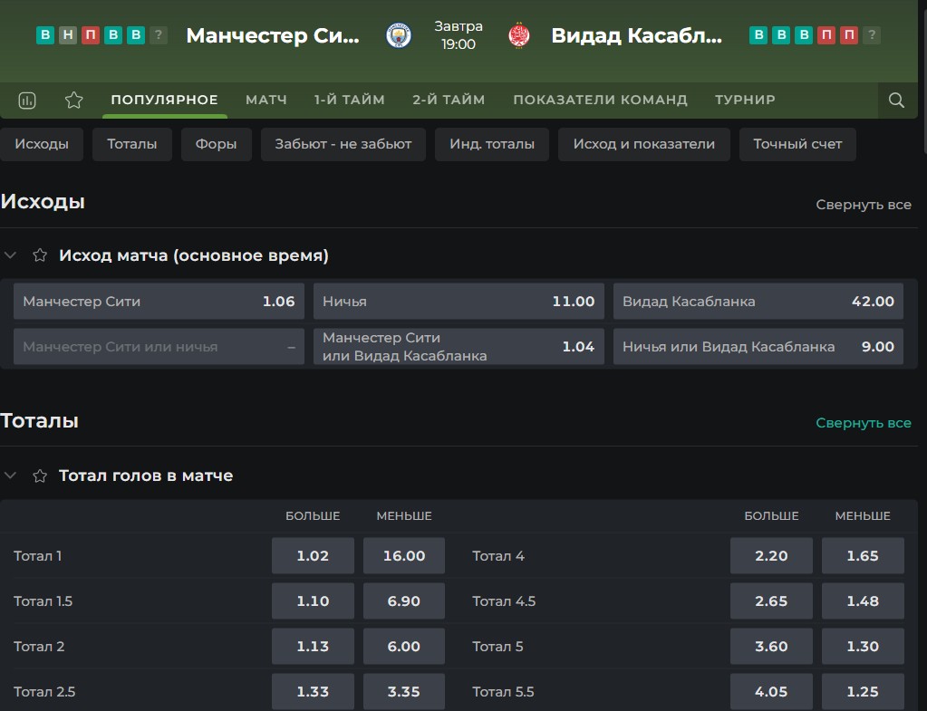Select Тотал 4.5 Меньше odds 1.48
This screenshot has width=927, height=711.
863,601
